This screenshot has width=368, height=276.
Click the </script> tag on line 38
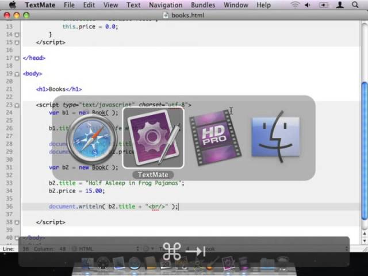point(51,222)
